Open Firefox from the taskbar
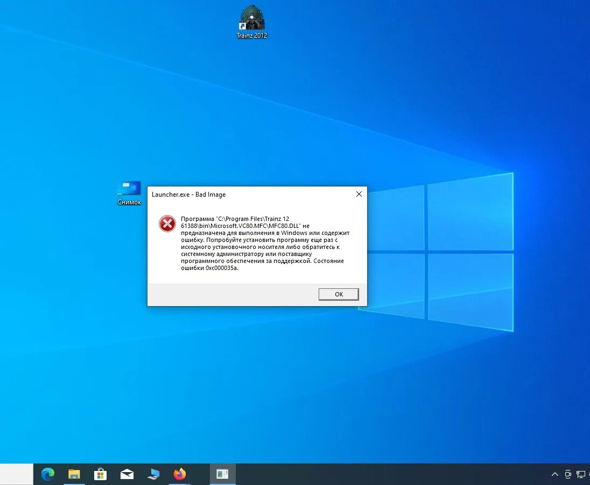This screenshot has height=485, width=590. 179,474
